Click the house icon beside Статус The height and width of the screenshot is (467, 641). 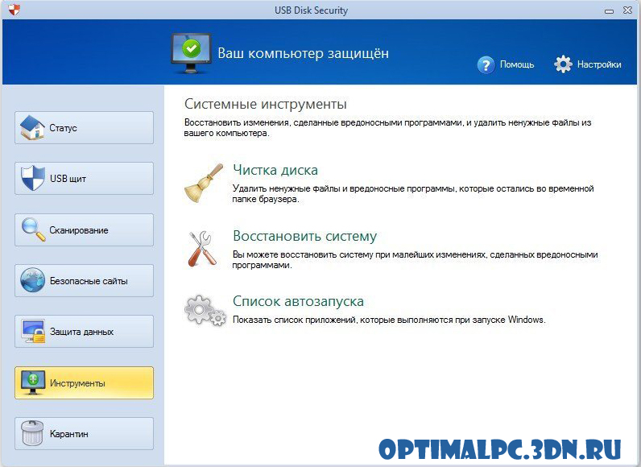tap(32, 127)
